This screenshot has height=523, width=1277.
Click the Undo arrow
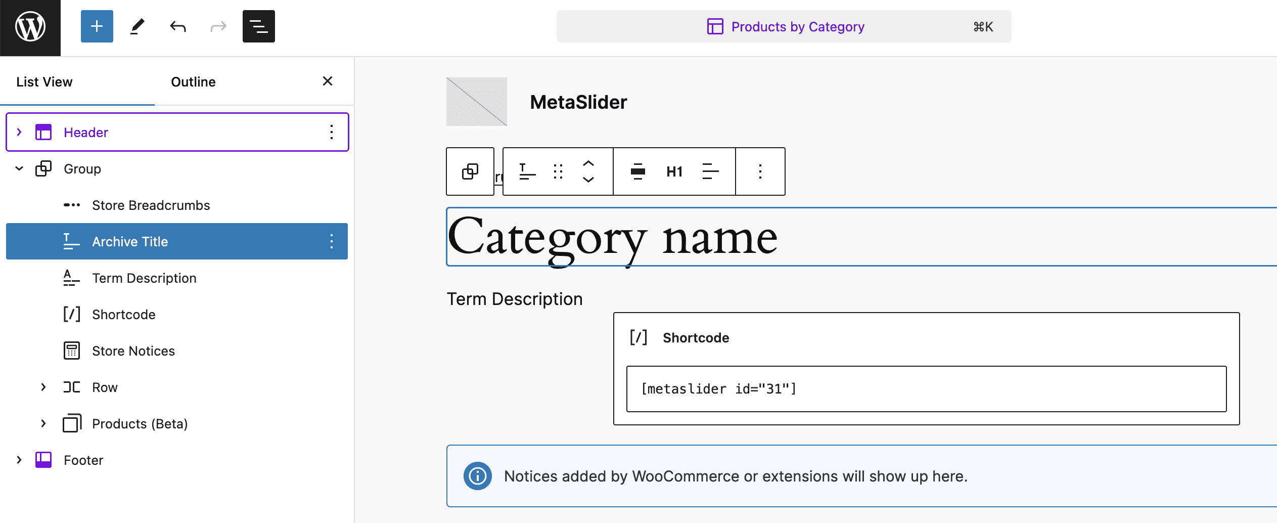(x=177, y=26)
